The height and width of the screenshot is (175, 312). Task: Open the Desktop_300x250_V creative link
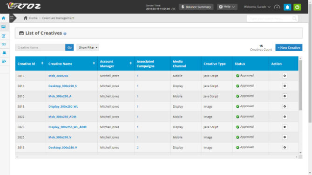(x=63, y=148)
